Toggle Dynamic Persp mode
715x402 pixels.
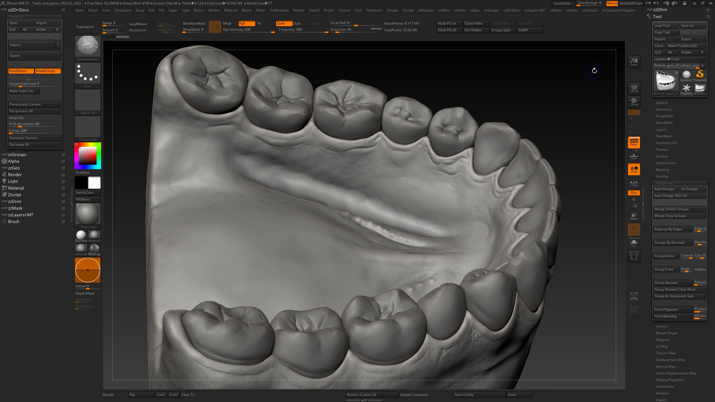click(634, 142)
